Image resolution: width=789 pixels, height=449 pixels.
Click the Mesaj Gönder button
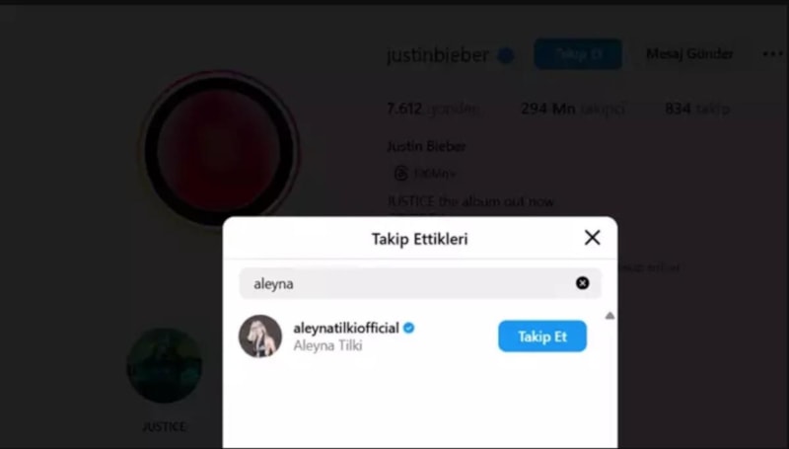[x=689, y=54]
